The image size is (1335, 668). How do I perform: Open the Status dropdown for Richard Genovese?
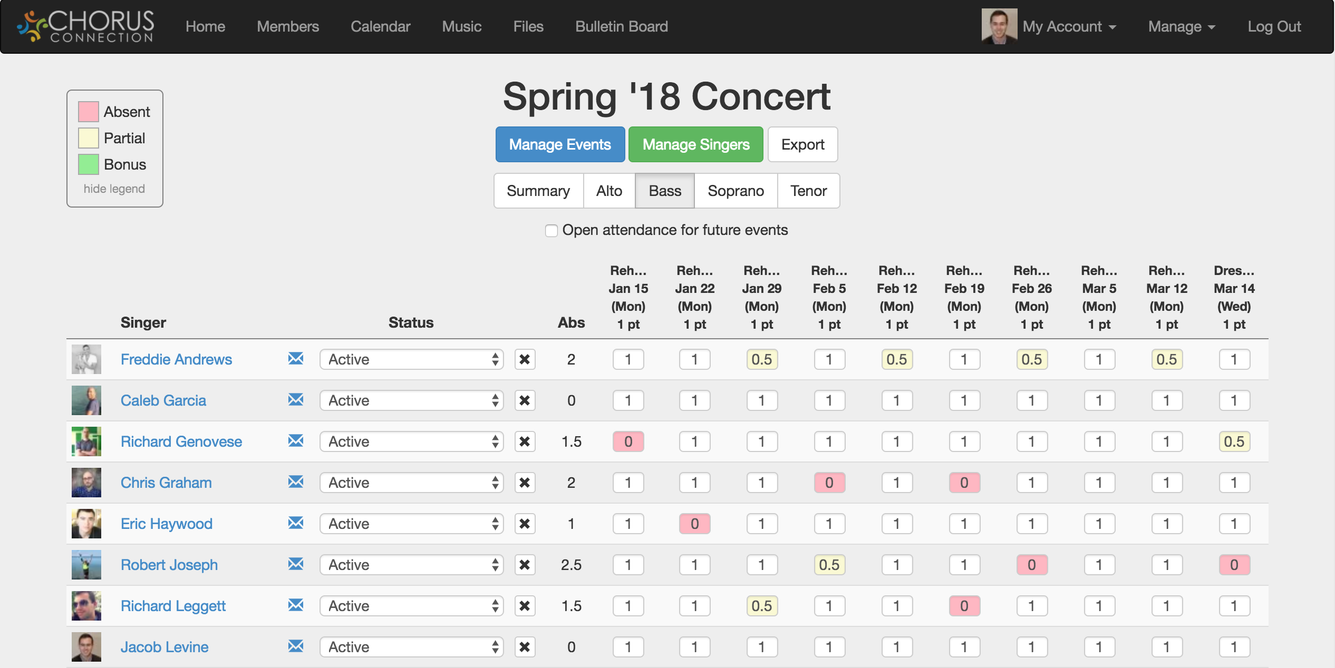point(411,441)
